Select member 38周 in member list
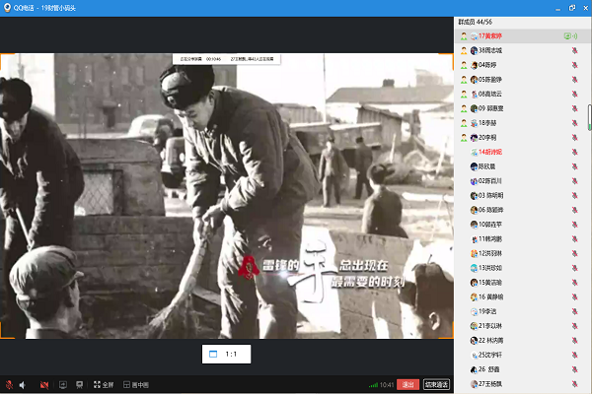 coord(521,50)
